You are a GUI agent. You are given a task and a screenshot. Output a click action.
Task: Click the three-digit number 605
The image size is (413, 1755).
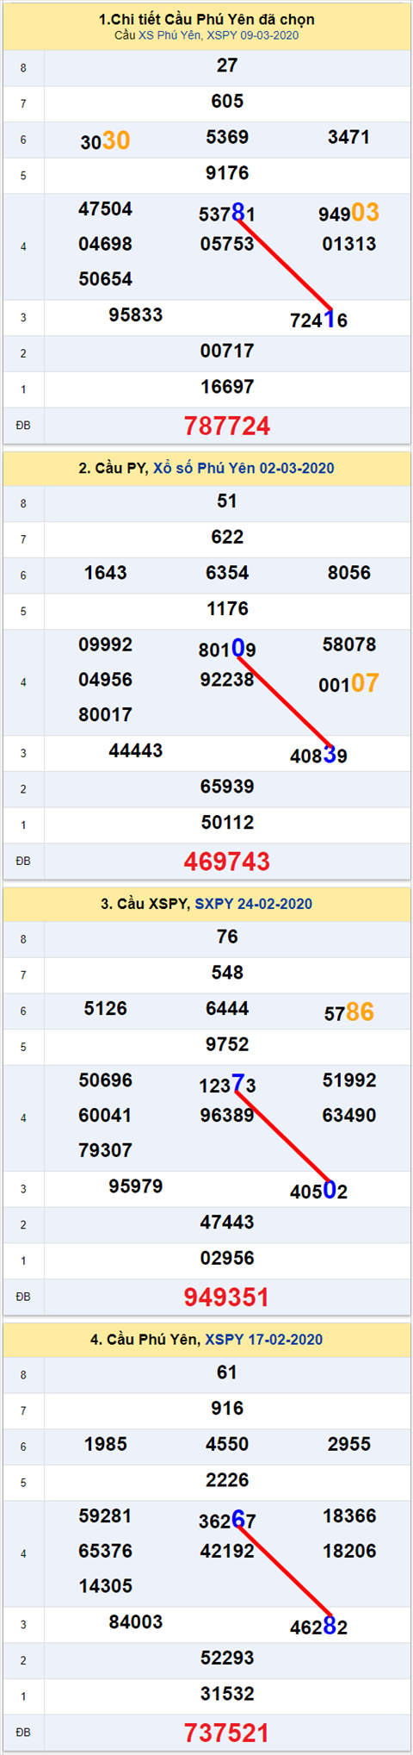click(227, 102)
